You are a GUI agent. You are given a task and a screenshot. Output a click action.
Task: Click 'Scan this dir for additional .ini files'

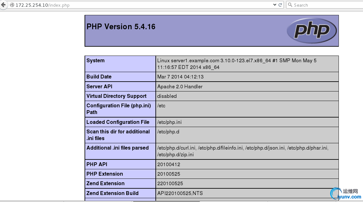(x=118, y=135)
